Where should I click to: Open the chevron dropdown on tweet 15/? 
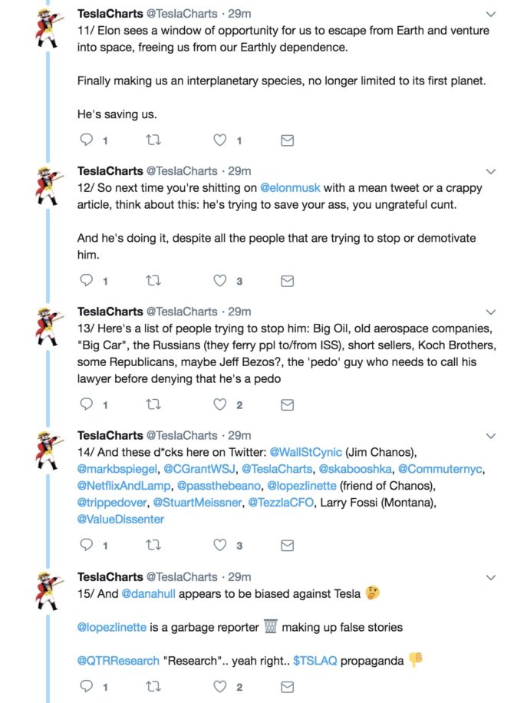click(491, 577)
